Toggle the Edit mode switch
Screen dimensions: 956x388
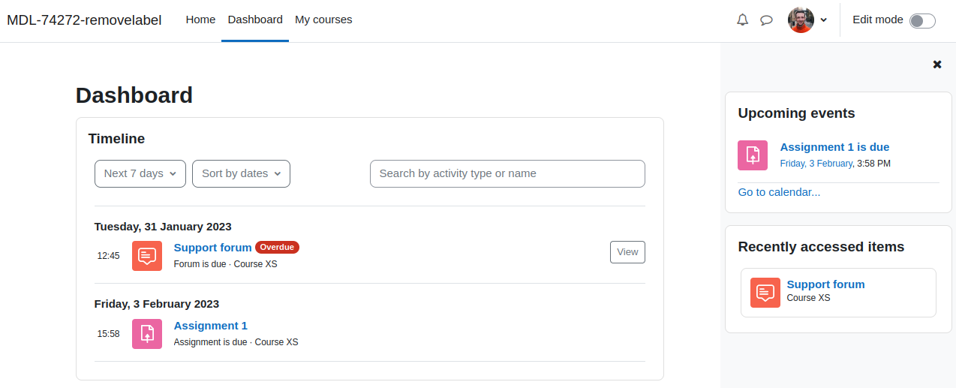click(922, 21)
